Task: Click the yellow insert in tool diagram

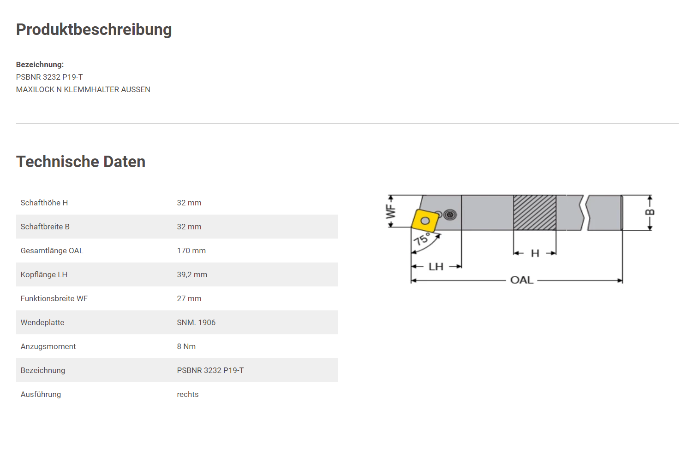Action: (425, 221)
